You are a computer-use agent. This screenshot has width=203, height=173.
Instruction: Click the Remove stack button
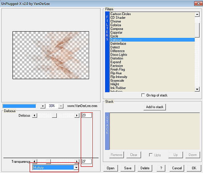pos(117,155)
